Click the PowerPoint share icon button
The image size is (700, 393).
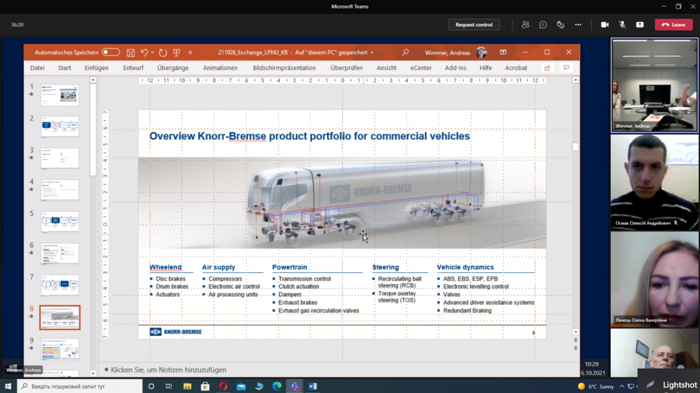click(547, 68)
